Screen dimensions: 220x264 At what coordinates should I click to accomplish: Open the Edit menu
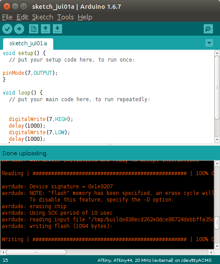[22, 17]
